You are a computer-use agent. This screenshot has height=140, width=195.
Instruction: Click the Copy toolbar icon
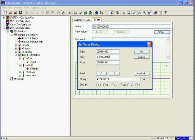(42, 13)
